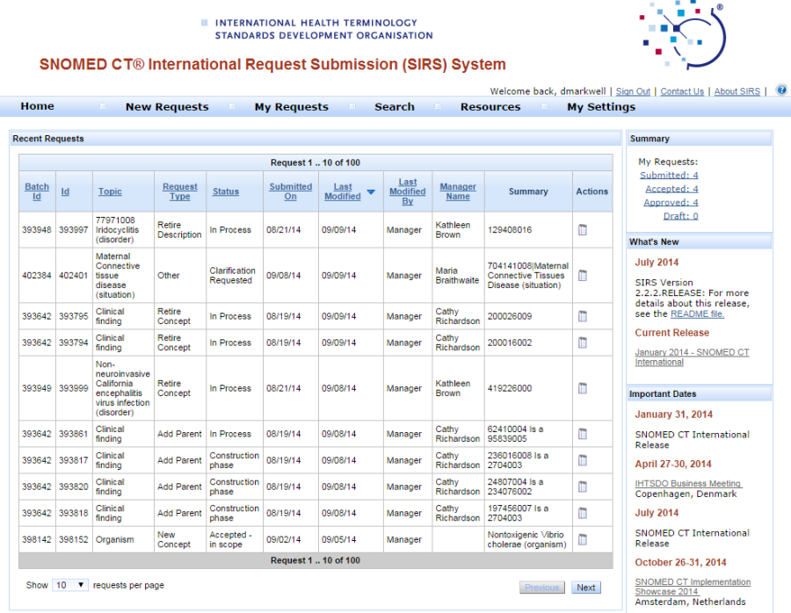Select Retire Description request type cell

179,230
